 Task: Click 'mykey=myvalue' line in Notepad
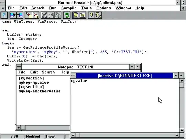[x=34, y=82]
